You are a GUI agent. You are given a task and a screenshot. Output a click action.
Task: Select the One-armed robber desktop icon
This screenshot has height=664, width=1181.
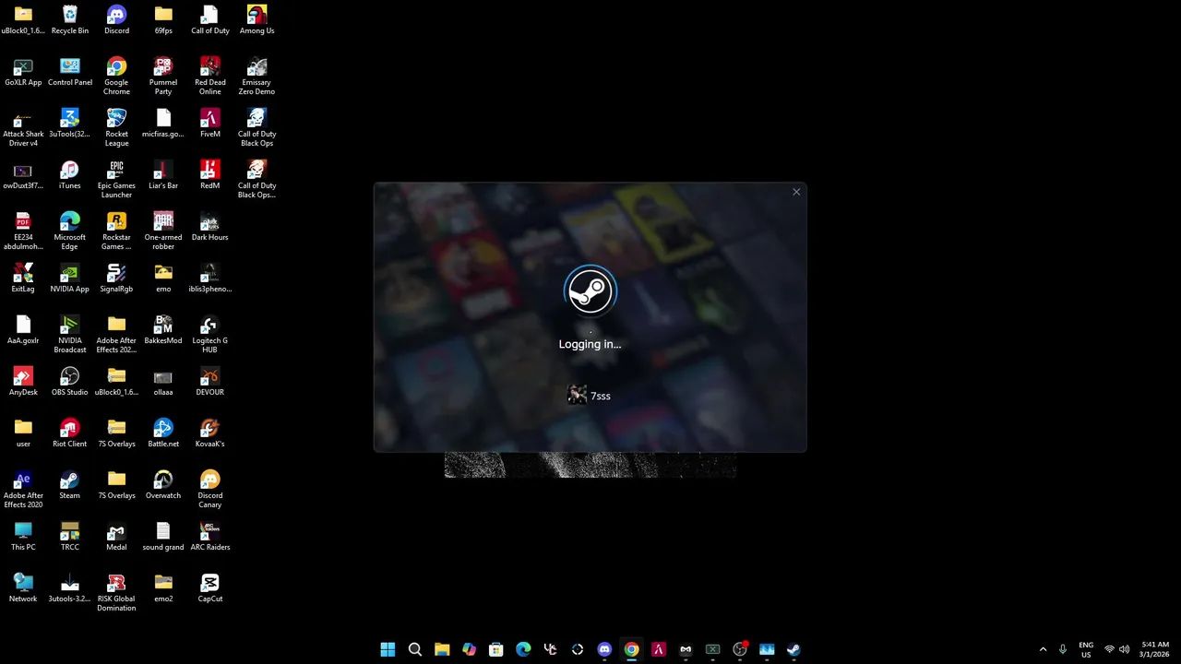[163, 231]
